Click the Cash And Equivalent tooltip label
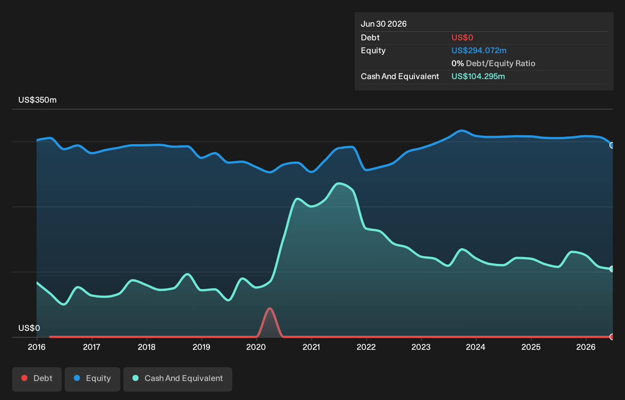This screenshot has height=400, width=625. (400, 76)
